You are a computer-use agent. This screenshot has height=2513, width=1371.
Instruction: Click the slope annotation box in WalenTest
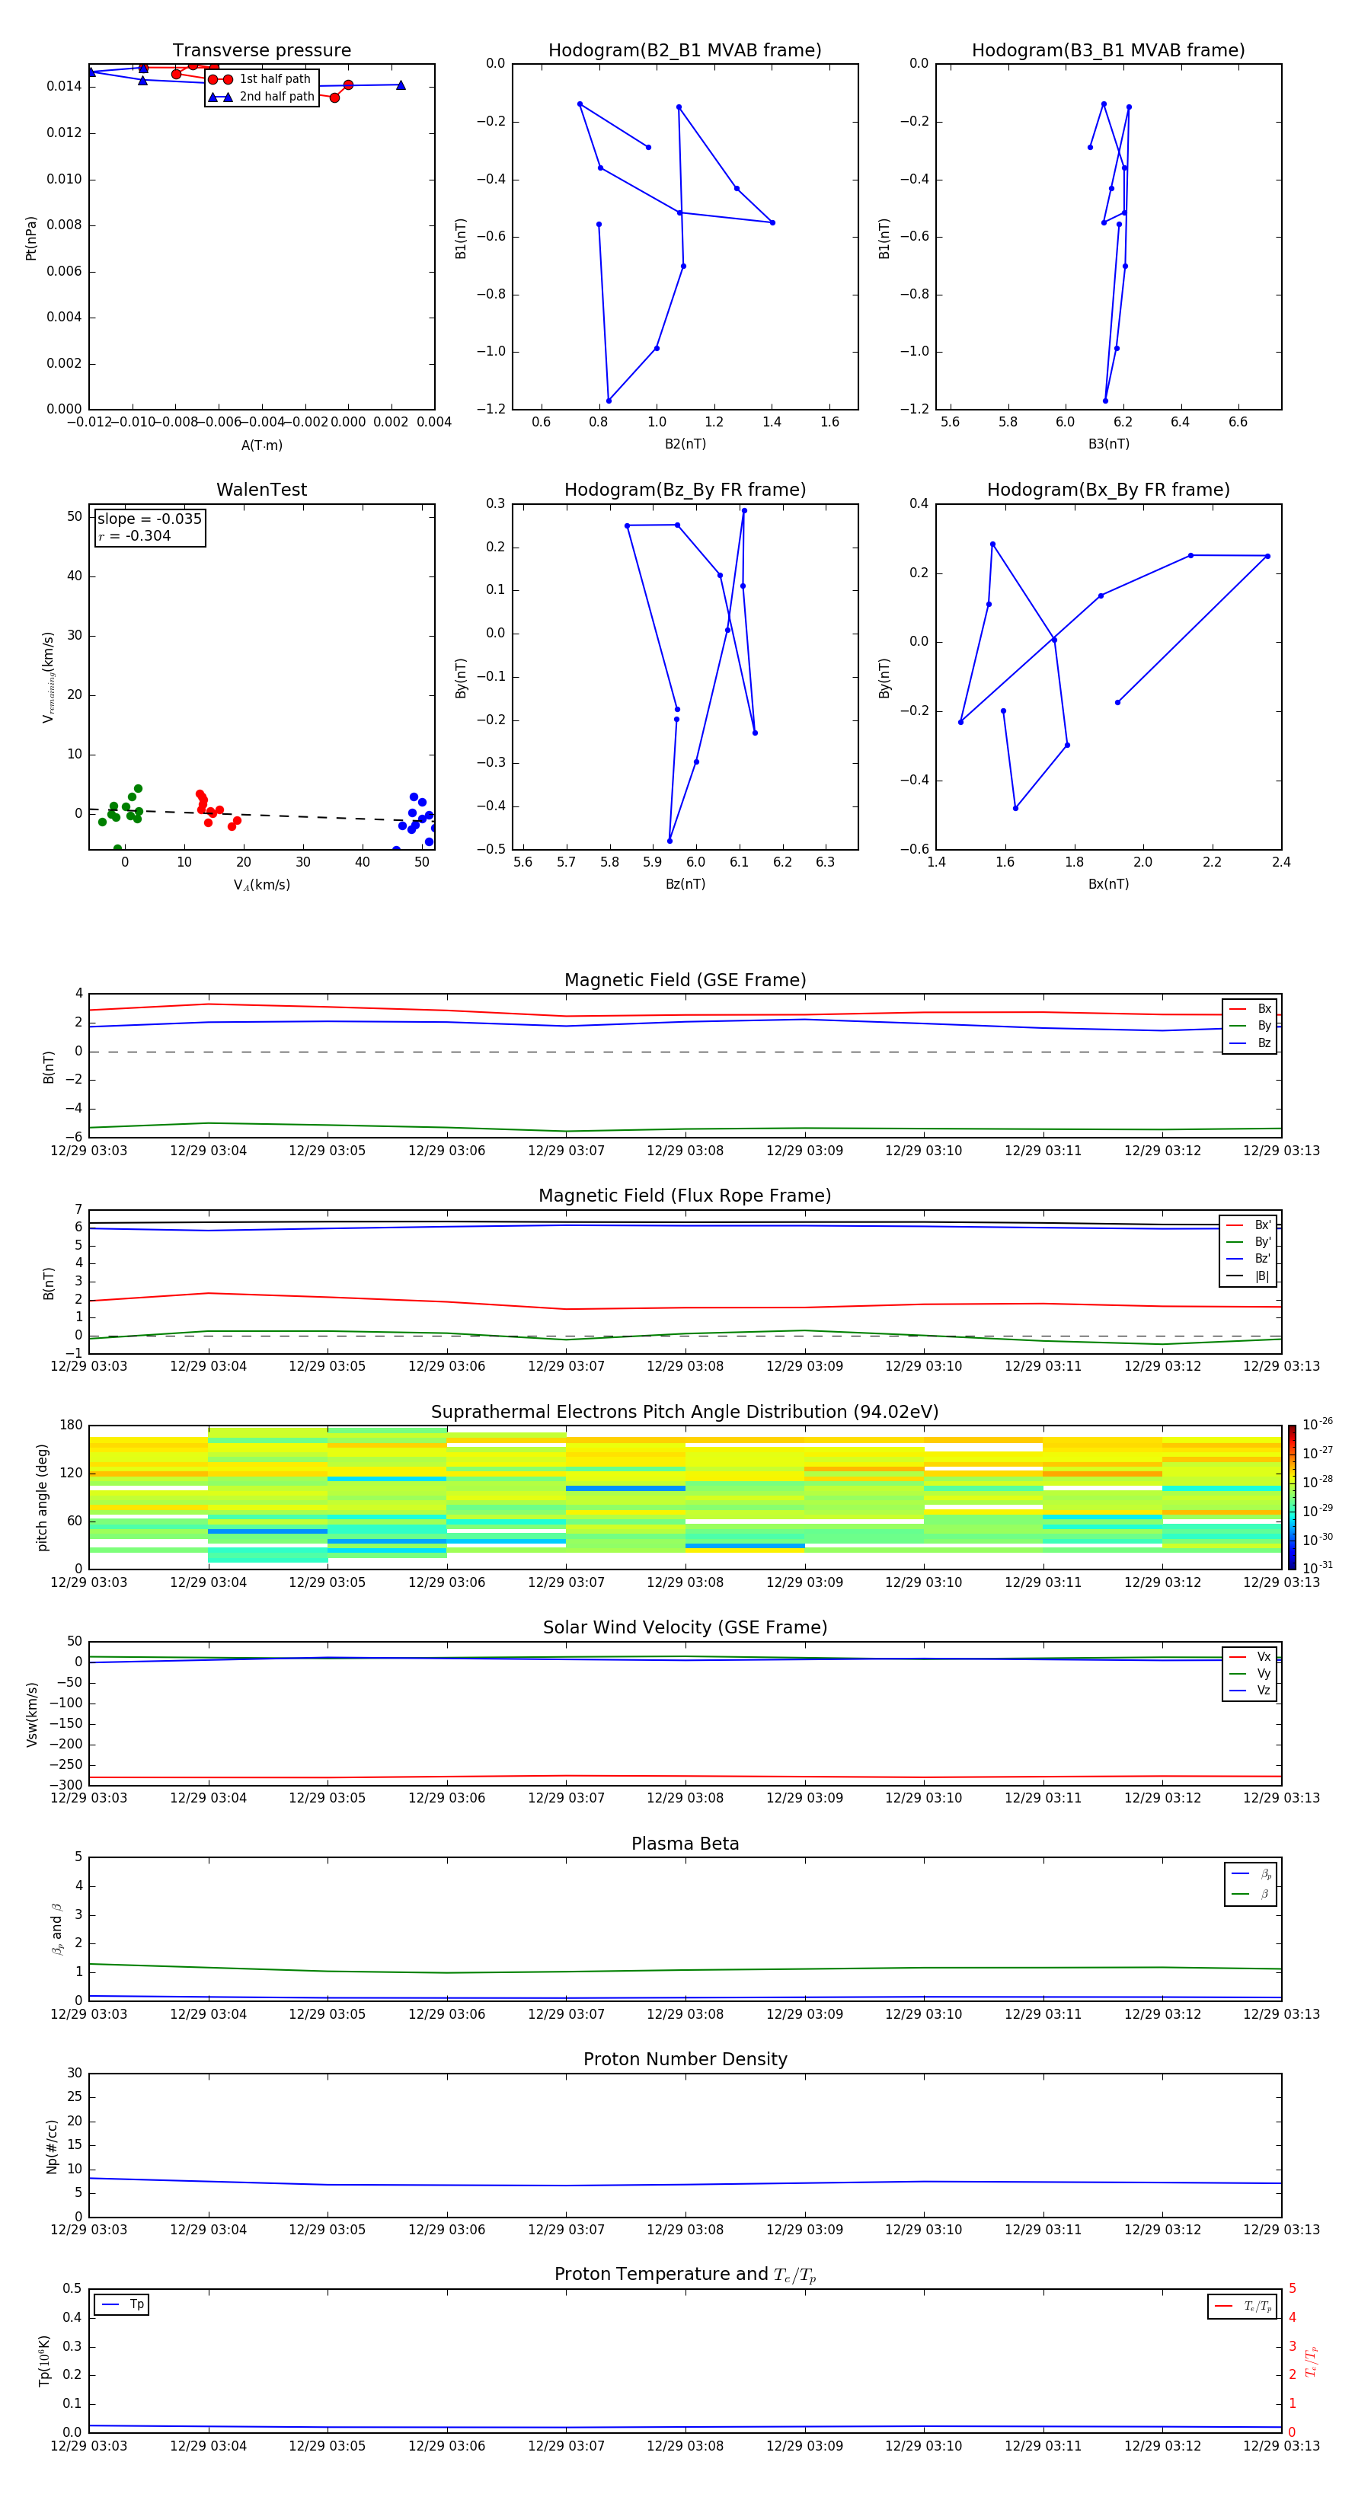click(x=149, y=527)
